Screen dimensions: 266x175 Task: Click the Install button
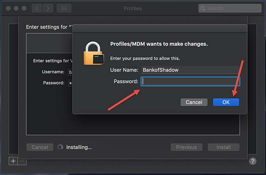(x=223, y=147)
